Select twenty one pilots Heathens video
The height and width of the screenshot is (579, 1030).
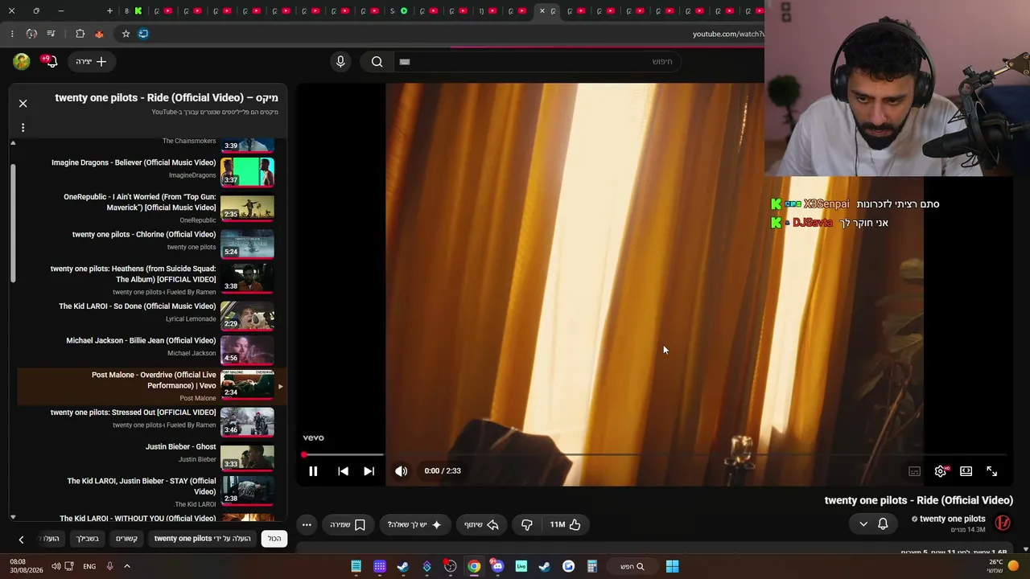[x=153, y=278]
